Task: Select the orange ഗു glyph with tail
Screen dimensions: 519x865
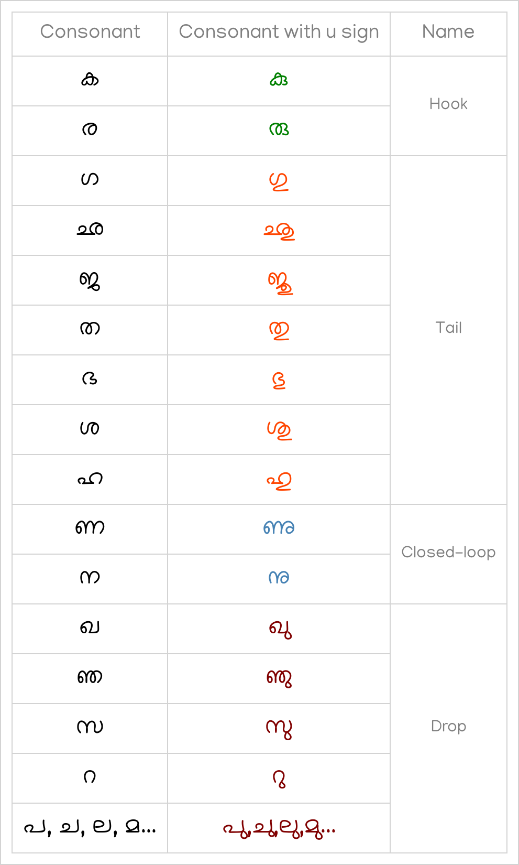Action: click(x=279, y=181)
